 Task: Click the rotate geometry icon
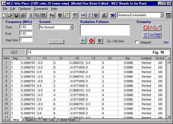coord(145,27)
